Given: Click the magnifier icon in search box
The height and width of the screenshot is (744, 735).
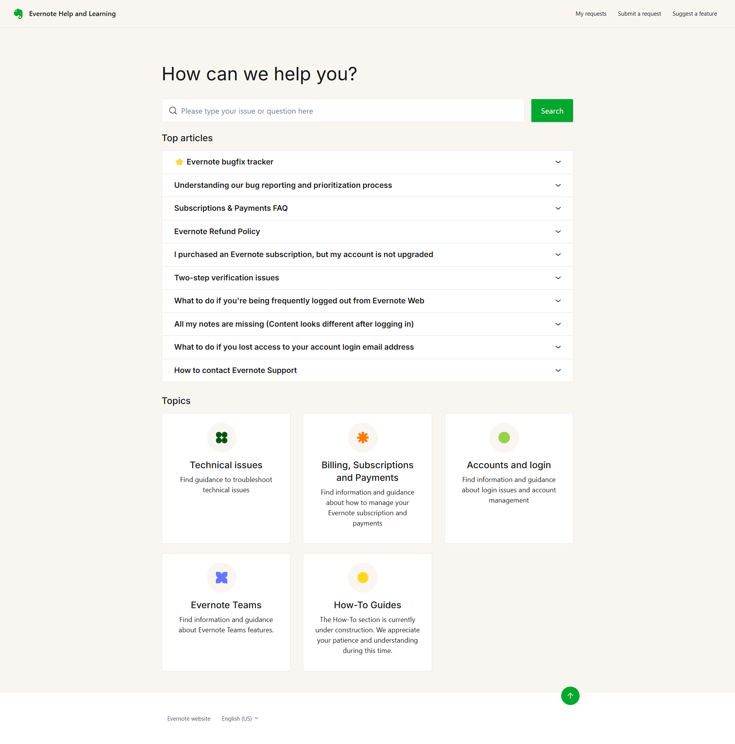Looking at the screenshot, I should [x=173, y=111].
